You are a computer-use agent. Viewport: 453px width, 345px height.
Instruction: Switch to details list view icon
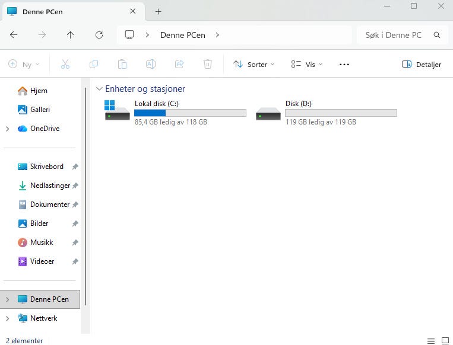click(x=431, y=341)
